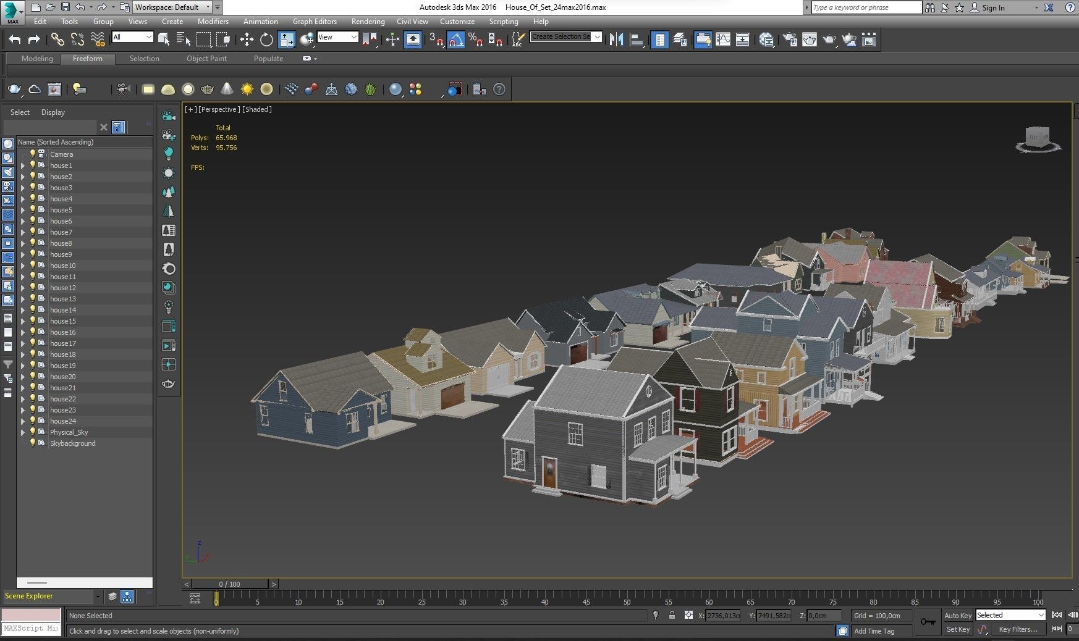Open Render Setup teapot icon
The height and width of the screenshot is (641, 1079).
(x=790, y=40)
